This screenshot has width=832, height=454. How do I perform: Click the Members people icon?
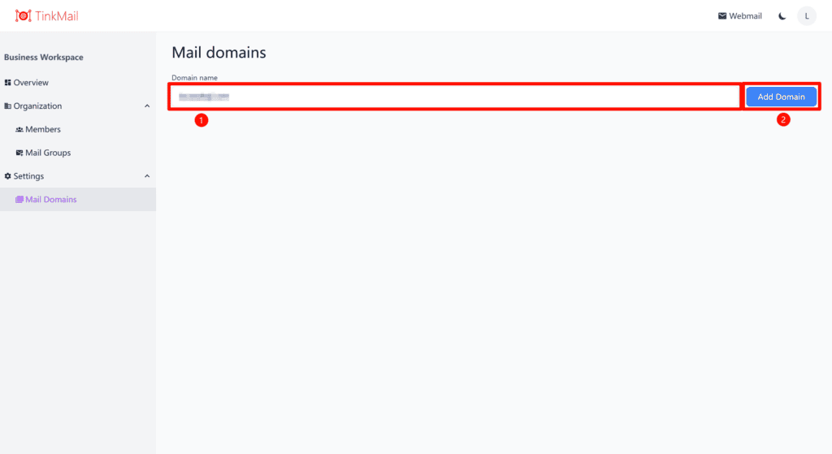click(x=19, y=129)
